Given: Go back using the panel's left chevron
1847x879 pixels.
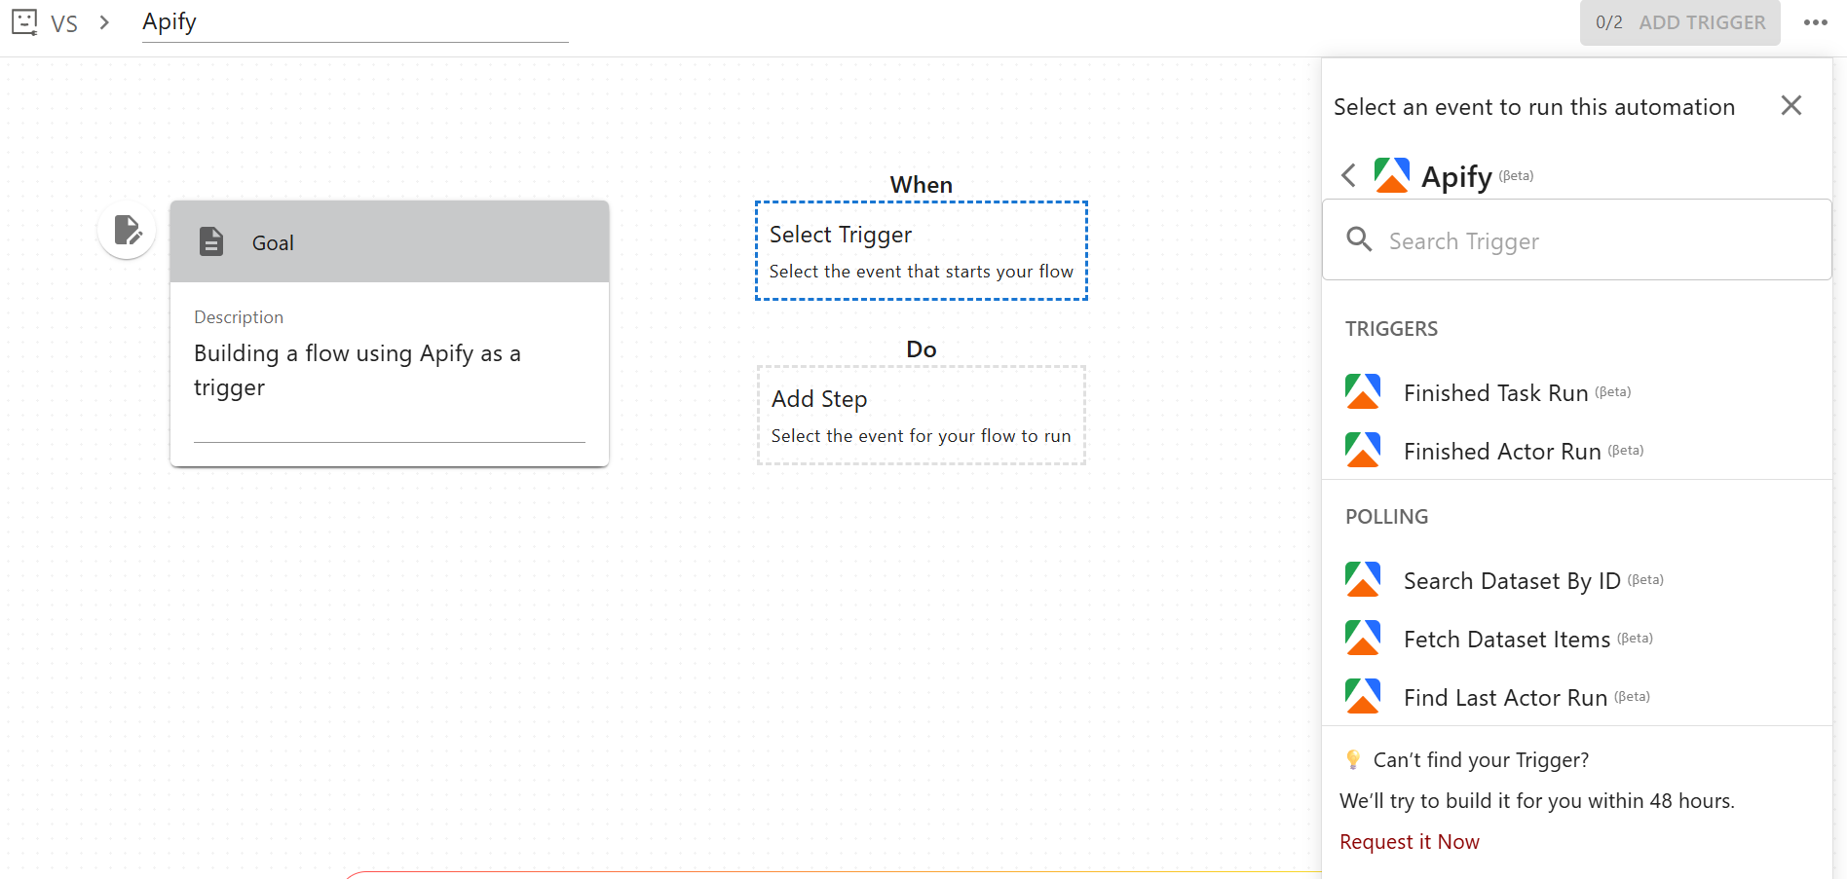Looking at the screenshot, I should 1348,175.
